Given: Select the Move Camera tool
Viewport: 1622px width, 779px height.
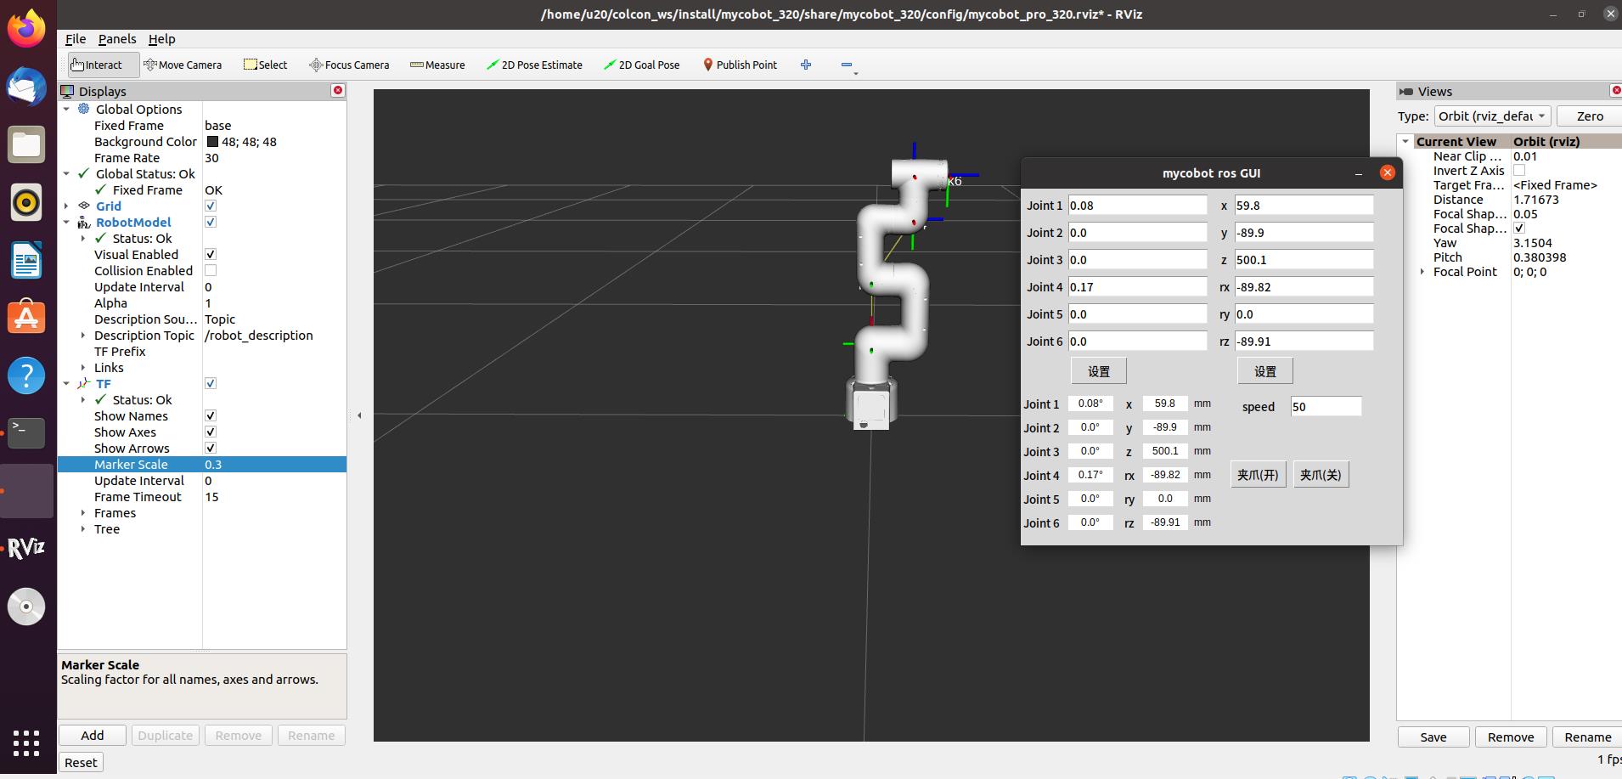Looking at the screenshot, I should click(x=183, y=65).
